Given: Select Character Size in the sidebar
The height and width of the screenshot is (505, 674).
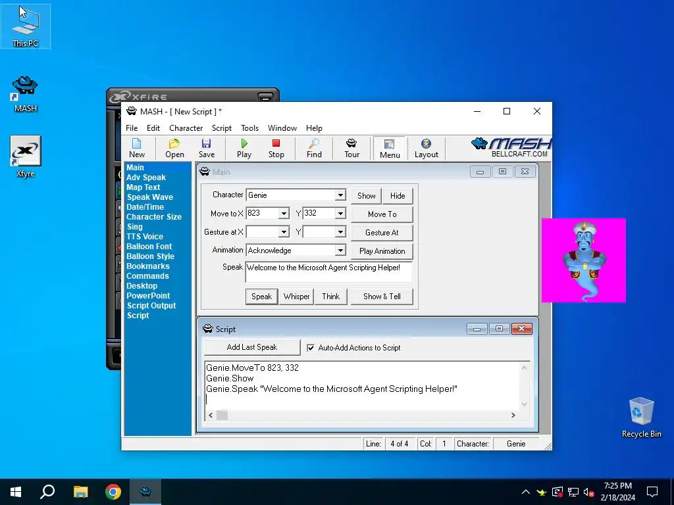Looking at the screenshot, I should pos(154,217).
